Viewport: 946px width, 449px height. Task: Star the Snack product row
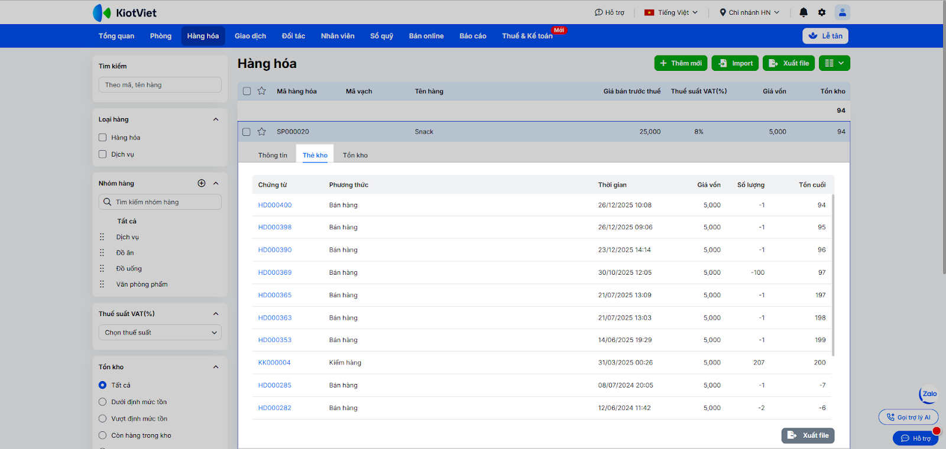(x=262, y=132)
